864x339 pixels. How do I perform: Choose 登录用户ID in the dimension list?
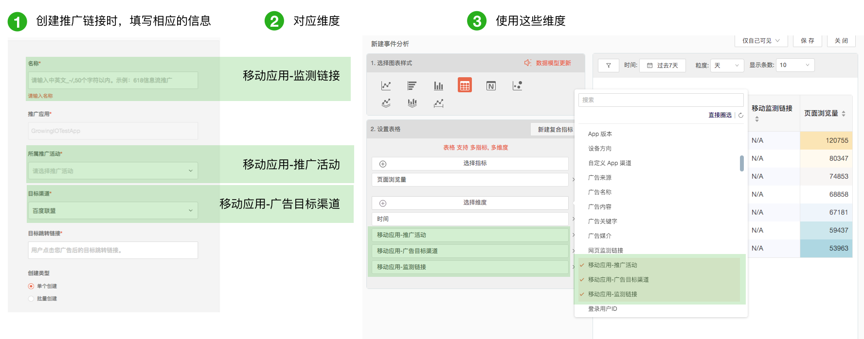[602, 309]
